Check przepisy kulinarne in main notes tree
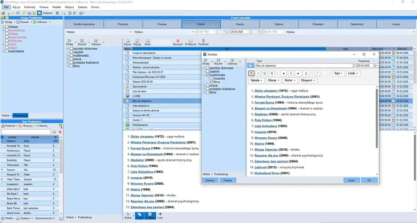This screenshot has height=223, width=417. (x=71, y=63)
